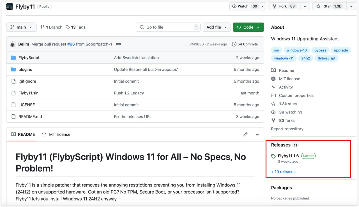Click the Flyby11.sln file icon
This screenshot has height=207, width=359.
pyautogui.click(x=13, y=93)
